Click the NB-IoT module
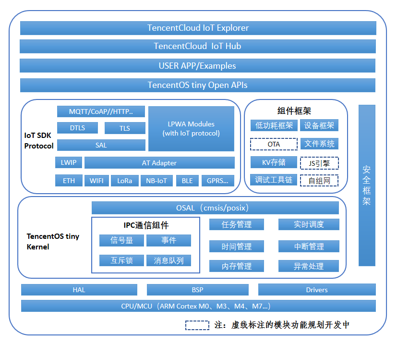This screenshot has width=397, height=346. click(x=156, y=181)
